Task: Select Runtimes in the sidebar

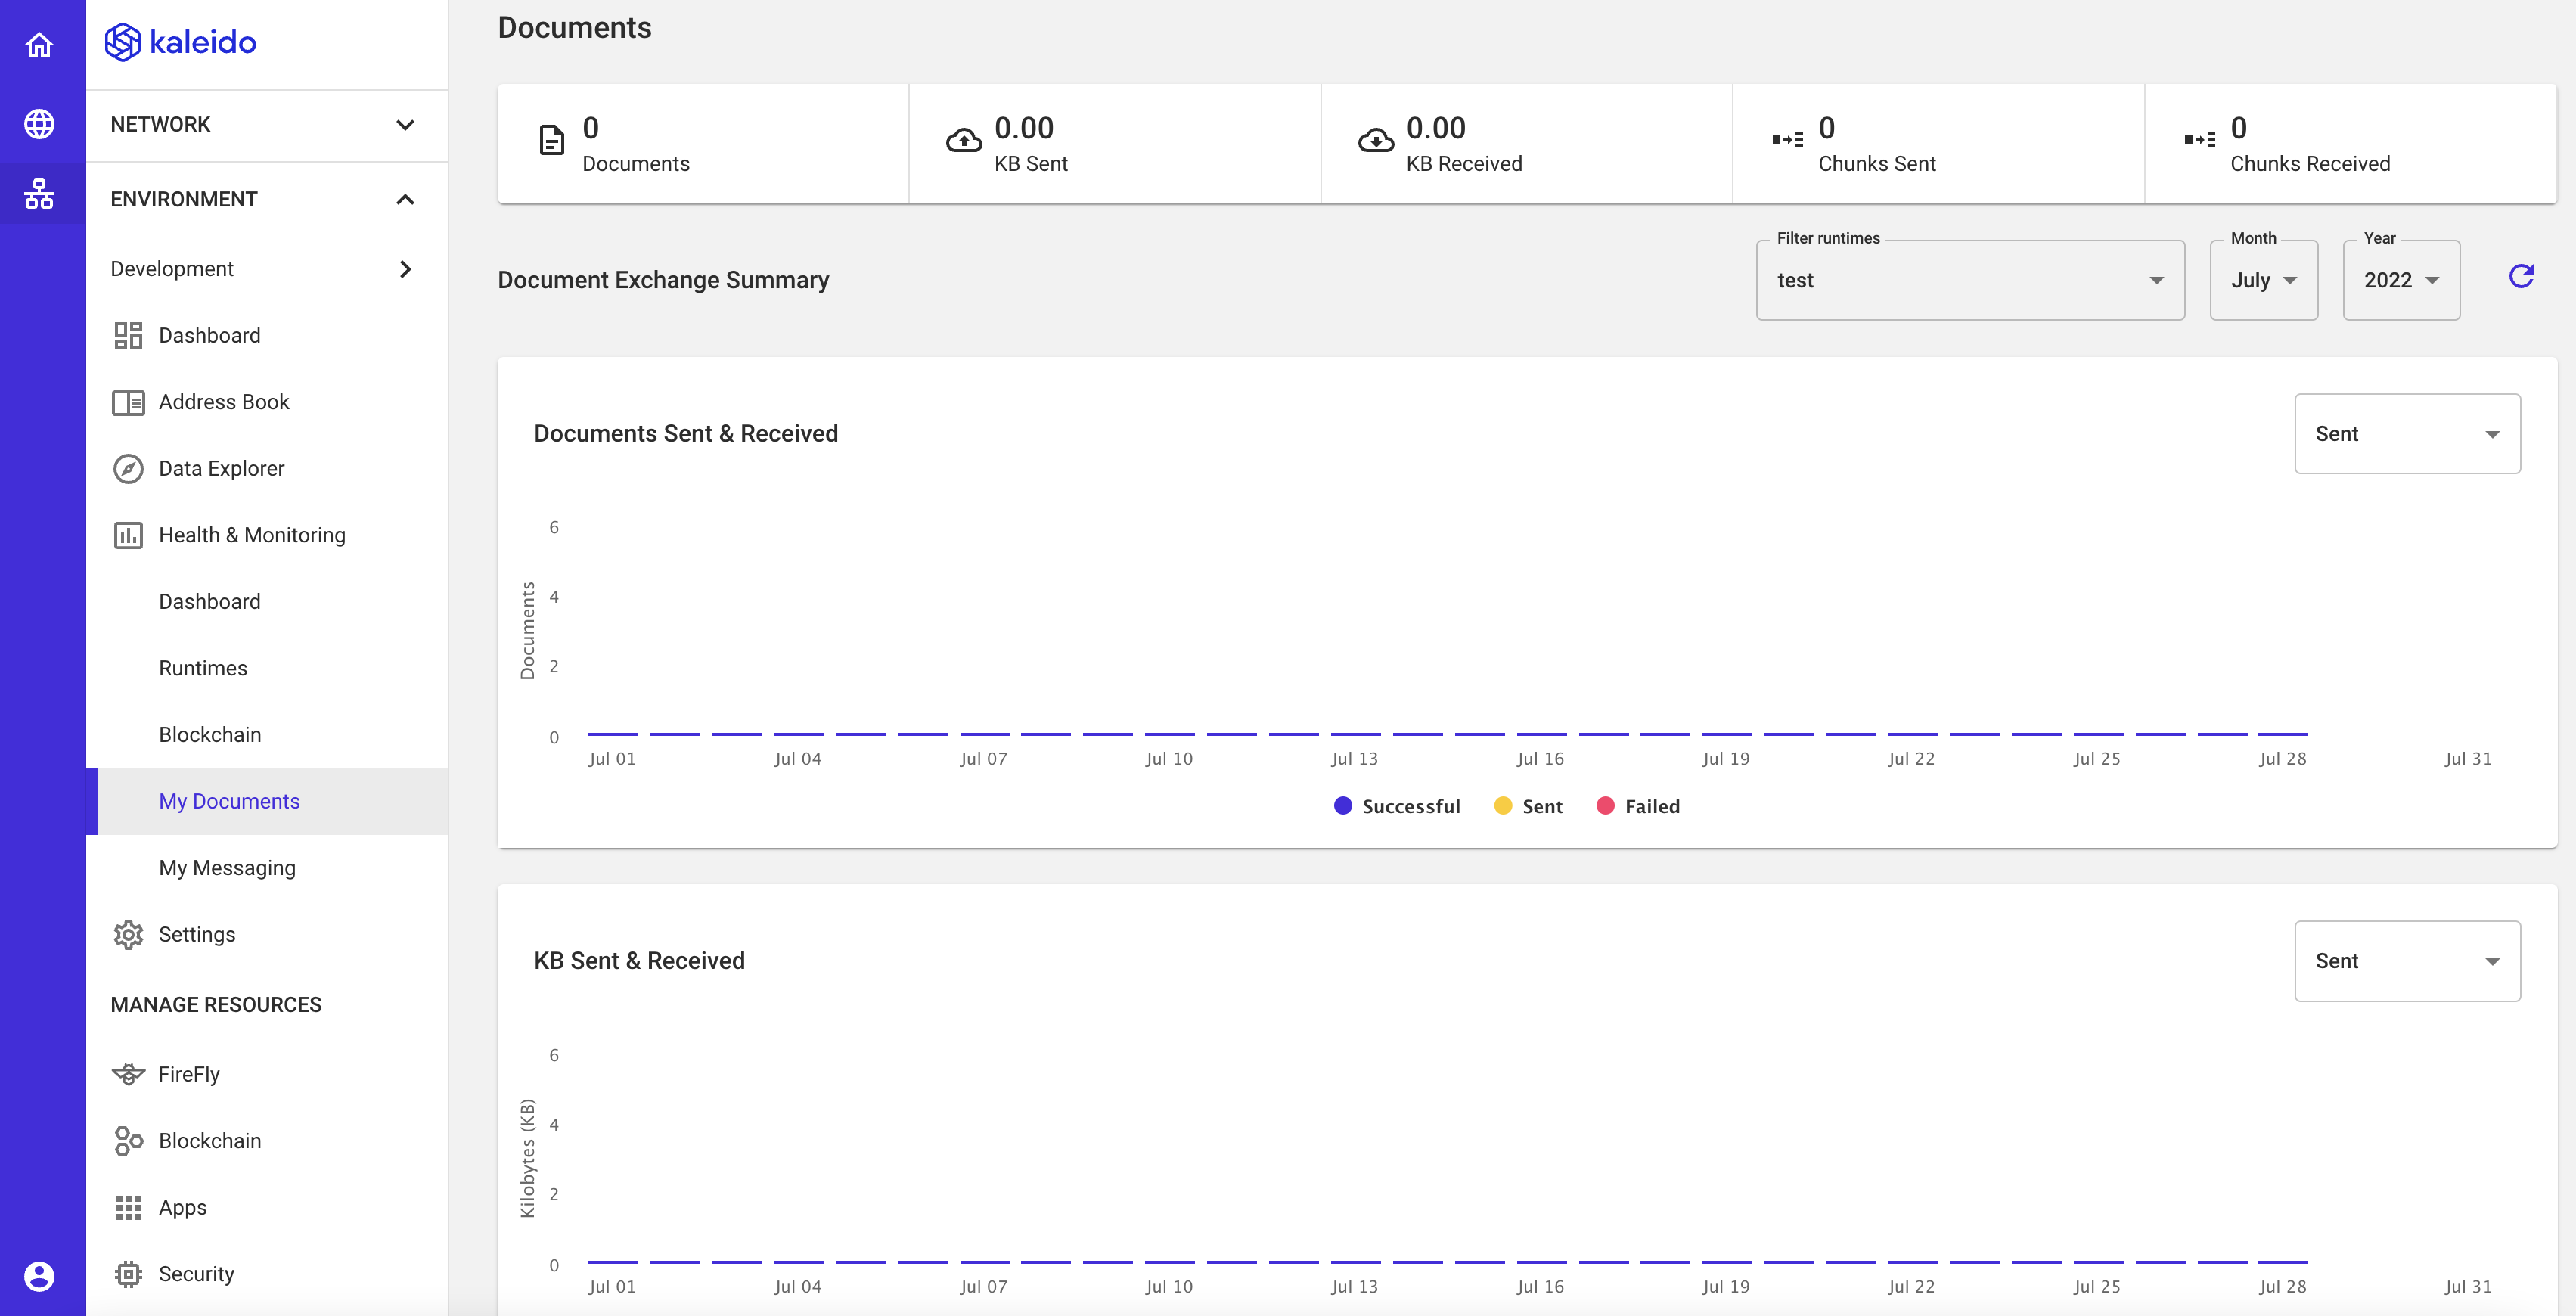Action: click(x=267, y=668)
